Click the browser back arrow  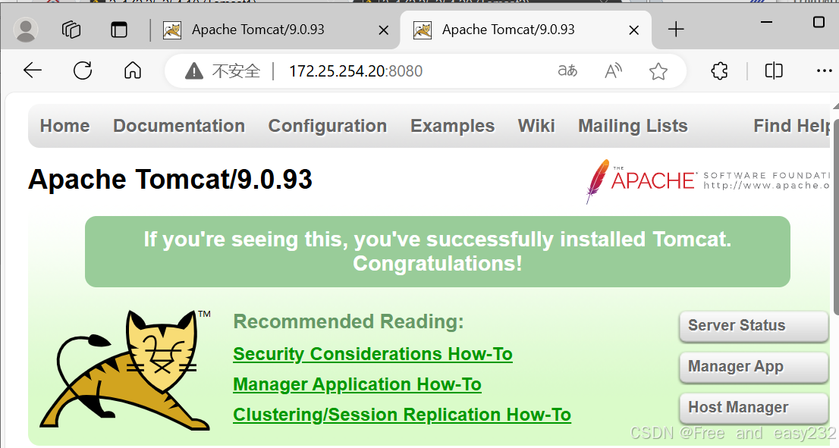tap(33, 70)
